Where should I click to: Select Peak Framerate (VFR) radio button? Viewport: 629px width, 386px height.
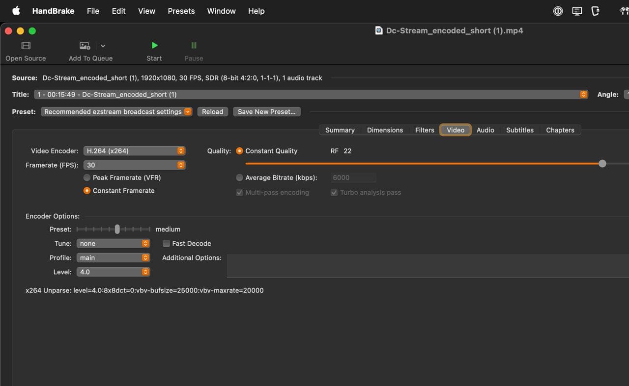[87, 178]
